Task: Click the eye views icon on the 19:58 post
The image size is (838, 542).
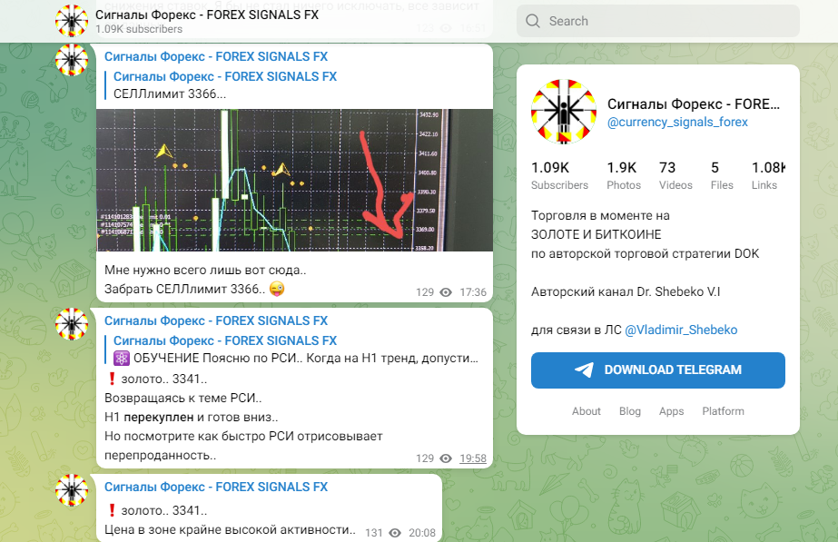Action: (446, 458)
